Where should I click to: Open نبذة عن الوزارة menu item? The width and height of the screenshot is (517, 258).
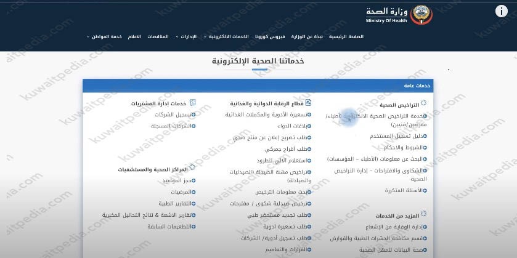tap(307, 36)
